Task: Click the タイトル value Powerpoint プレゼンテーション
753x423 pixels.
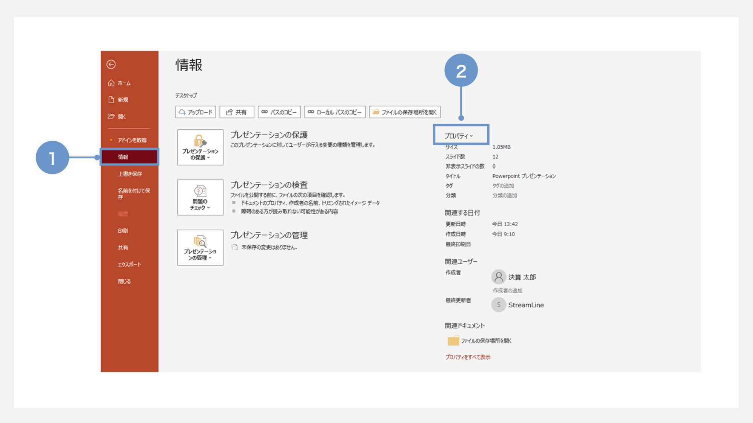Action: (524, 176)
